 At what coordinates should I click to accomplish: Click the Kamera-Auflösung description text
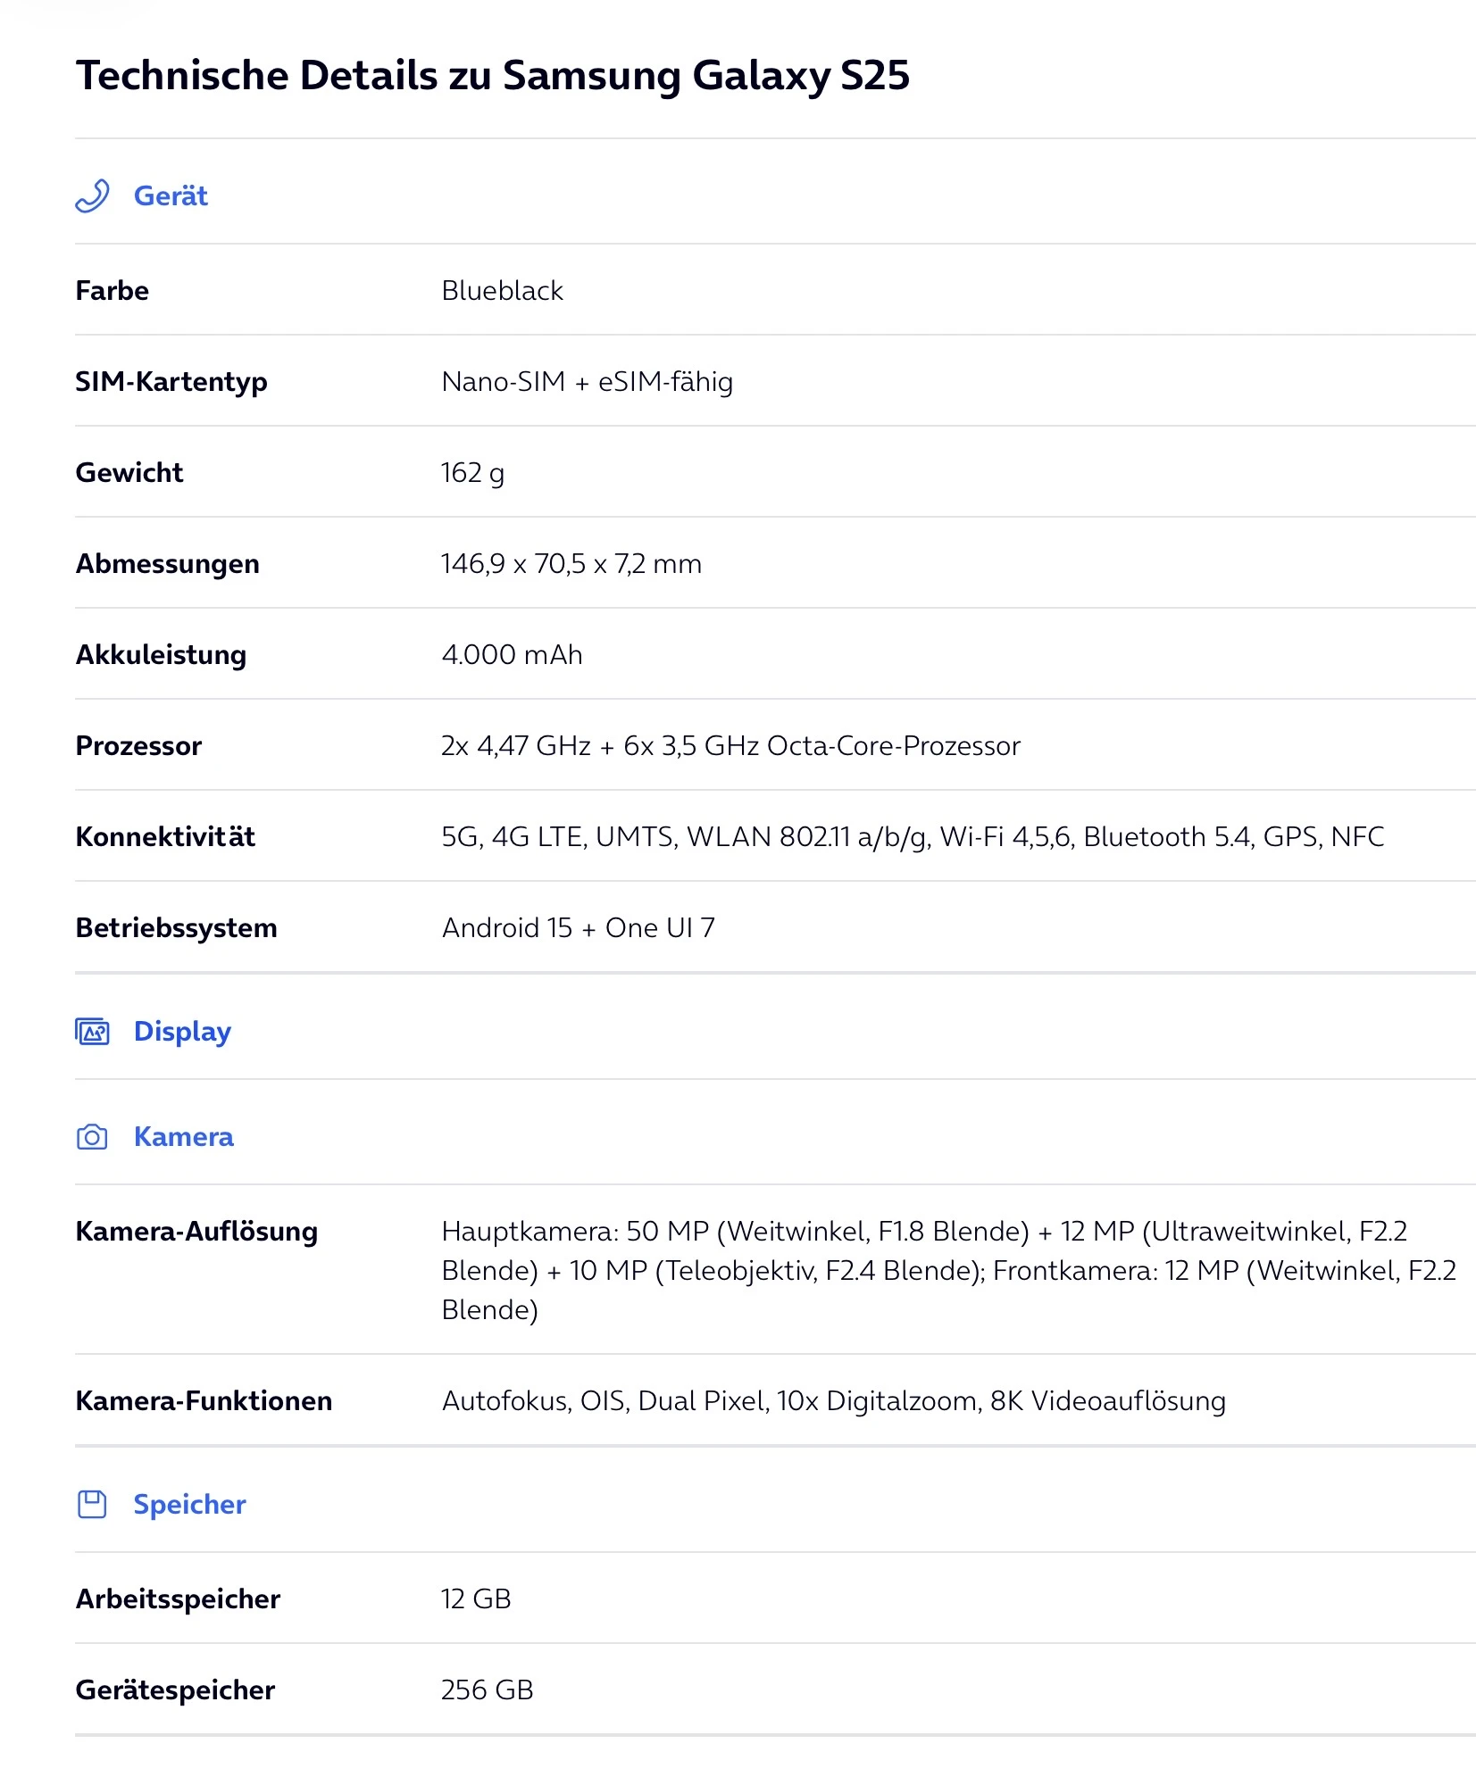click(950, 1271)
